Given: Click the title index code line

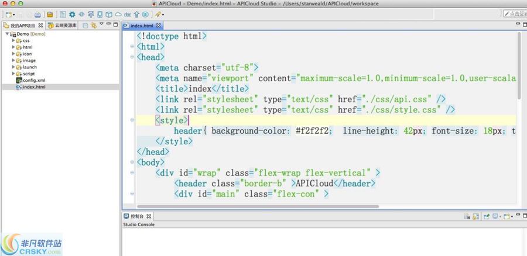Looking at the screenshot, I should click(202, 89).
